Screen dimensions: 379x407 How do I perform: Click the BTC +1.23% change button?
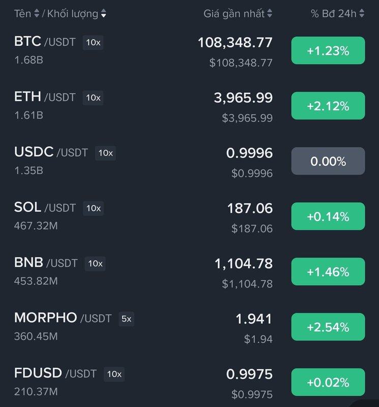coord(328,50)
